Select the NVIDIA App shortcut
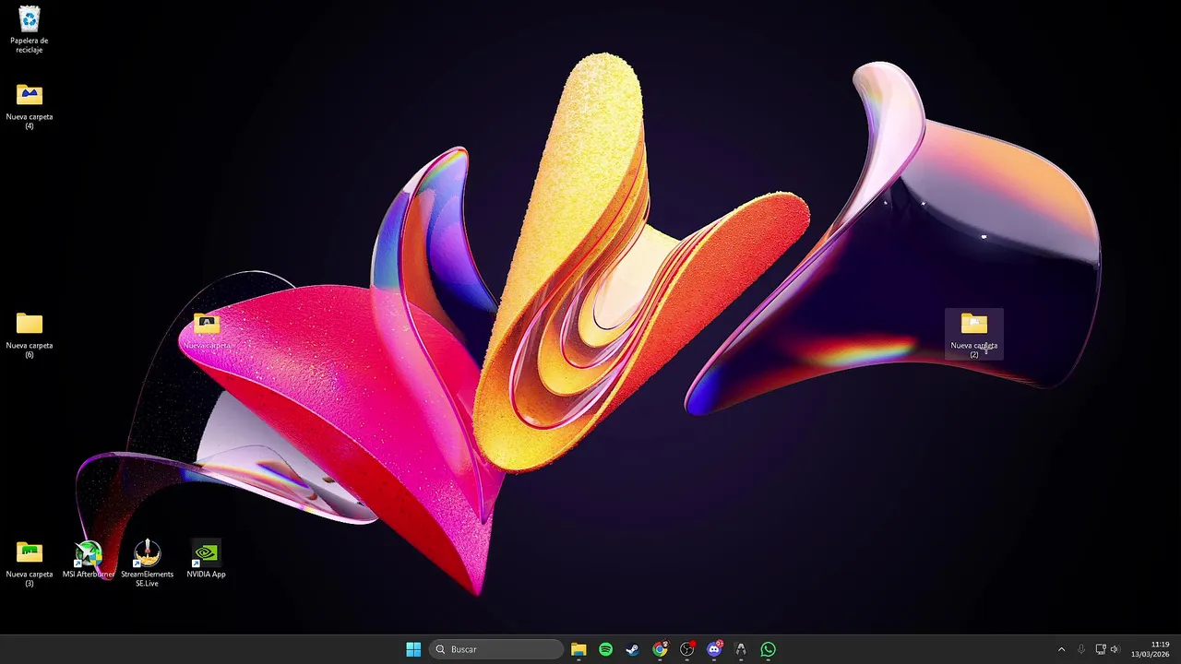Viewport: 1181px width, 664px height. (x=207, y=560)
